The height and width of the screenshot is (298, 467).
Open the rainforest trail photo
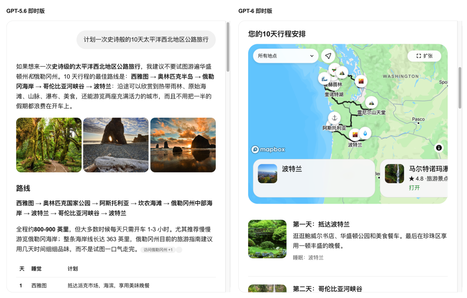pos(49,145)
